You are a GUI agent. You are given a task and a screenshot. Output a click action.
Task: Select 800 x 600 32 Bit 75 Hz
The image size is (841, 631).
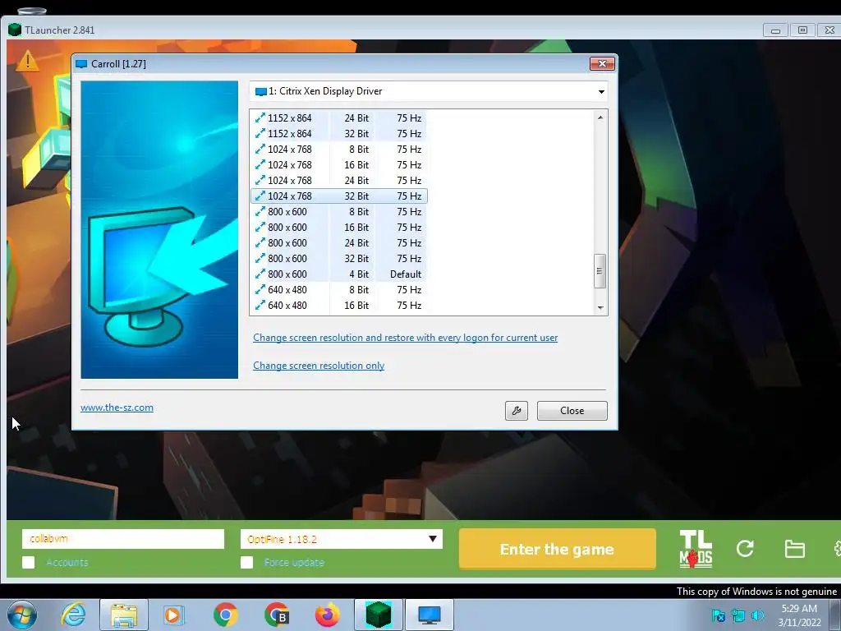[x=339, y=258]
